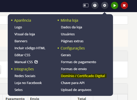Choose Editar CSS entry

[x=22, y=55]
